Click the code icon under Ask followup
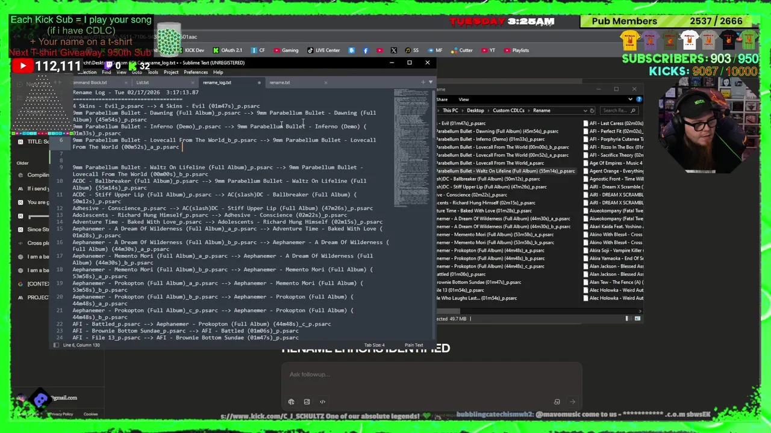This screenshot has width=771, height=433. [322, 402]
